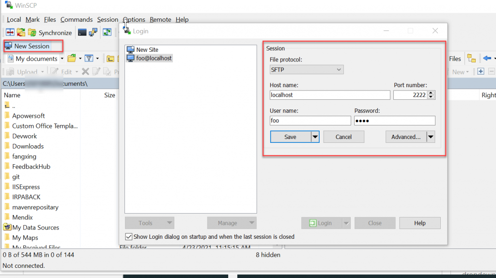
Task: Click the Close button in Login dialog
Action: pyautogui.click(x=375, y=223)
